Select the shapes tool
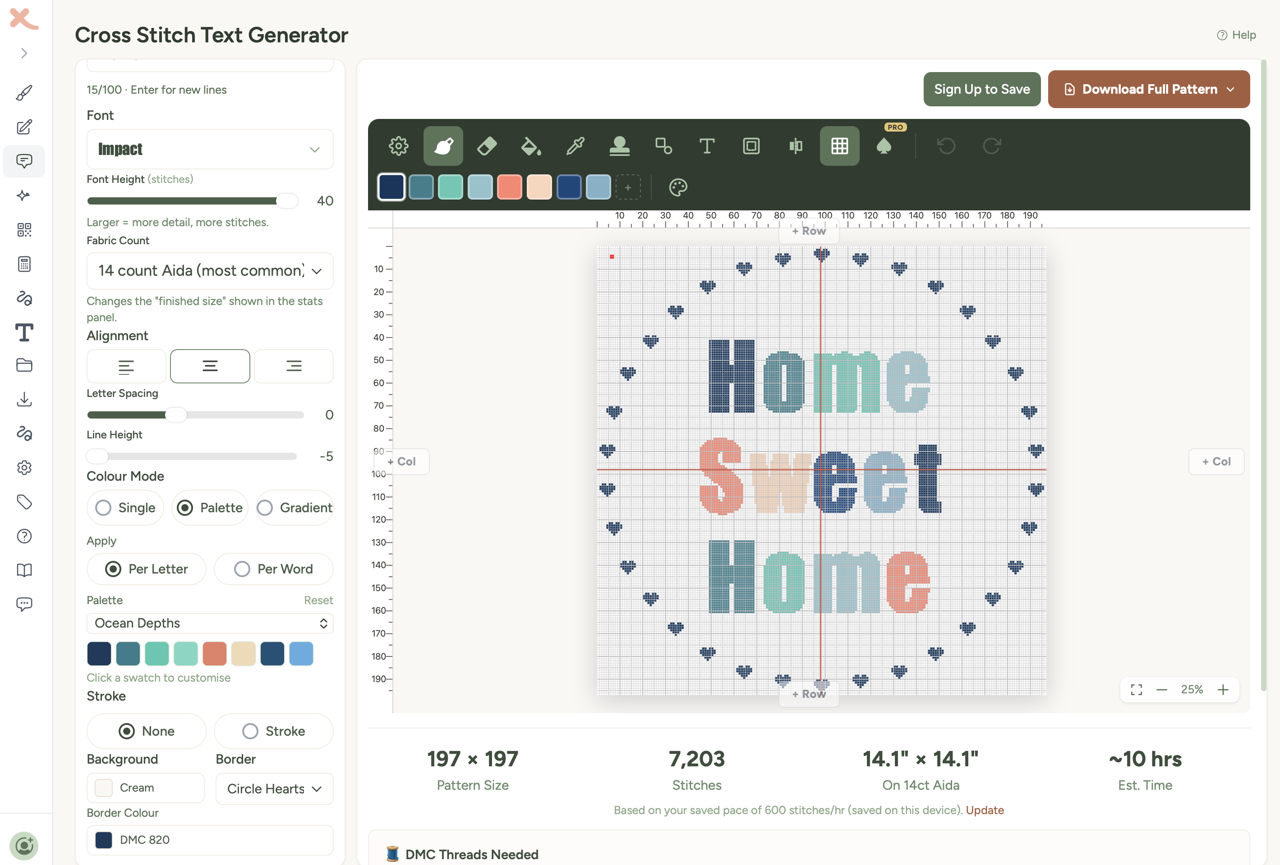 (x=663, y=146)
